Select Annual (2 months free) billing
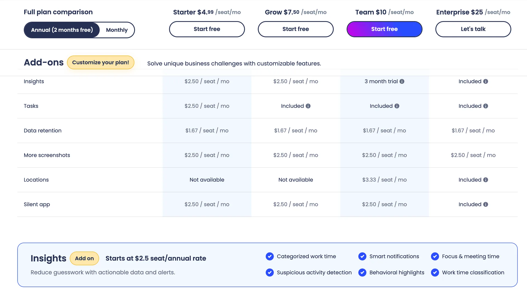 click(x=62, y=30)
